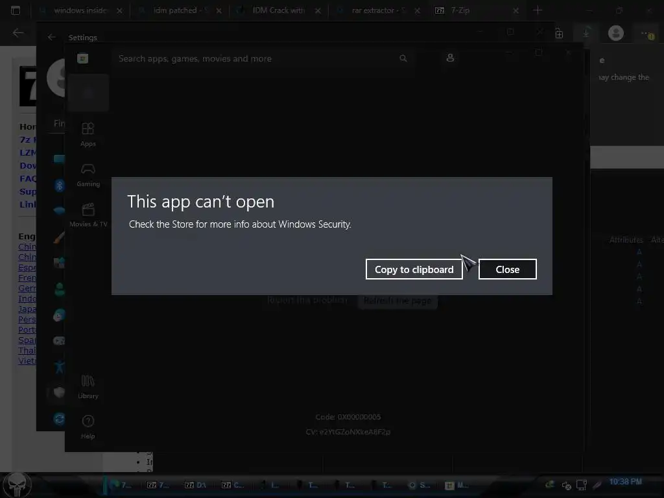The image size is (664, 498).
Task: Click the network tray icon
Action: pyautogui.click(x=582, y=485)
